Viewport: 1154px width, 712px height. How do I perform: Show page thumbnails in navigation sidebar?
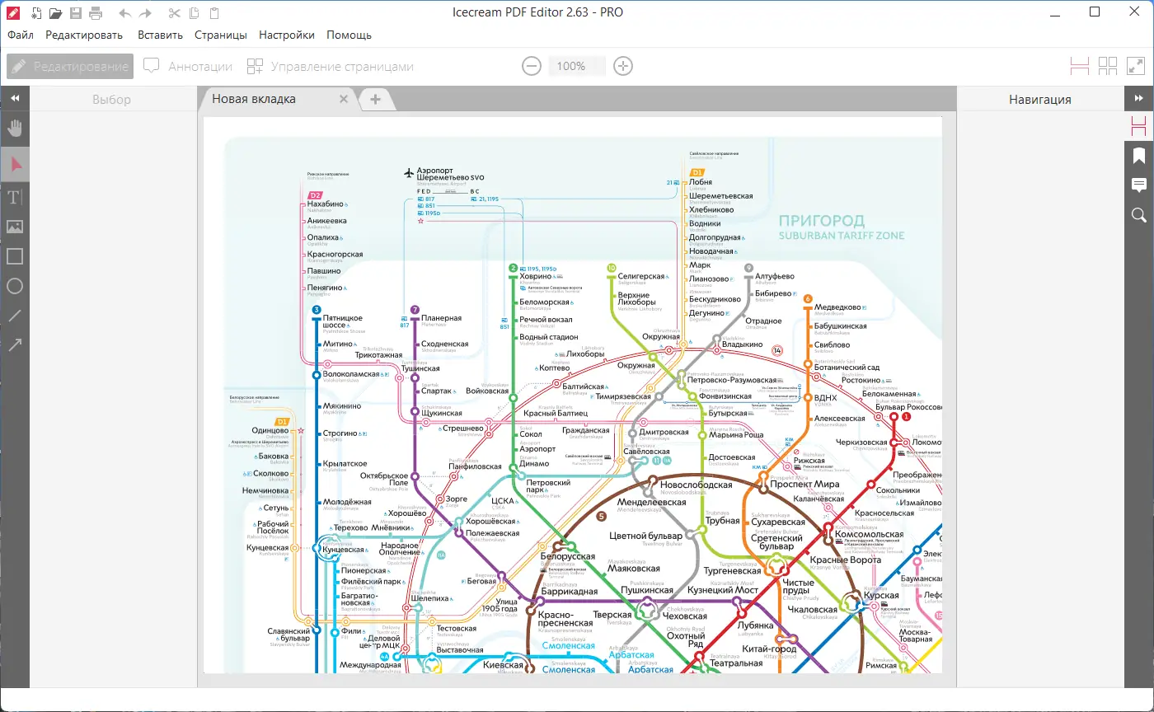pos(1139,127)
